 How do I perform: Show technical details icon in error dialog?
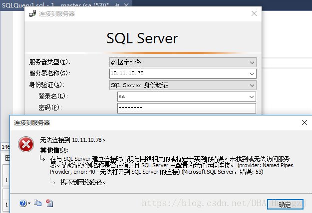[x=49, y=203]
